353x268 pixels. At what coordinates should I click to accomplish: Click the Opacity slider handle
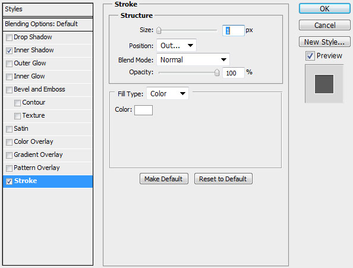pyautogui.click(x=217, y=72)
